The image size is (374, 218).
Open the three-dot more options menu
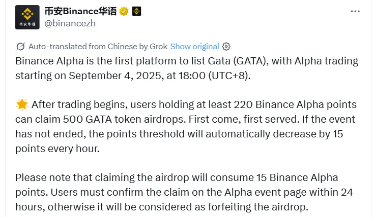pos(357,11)
